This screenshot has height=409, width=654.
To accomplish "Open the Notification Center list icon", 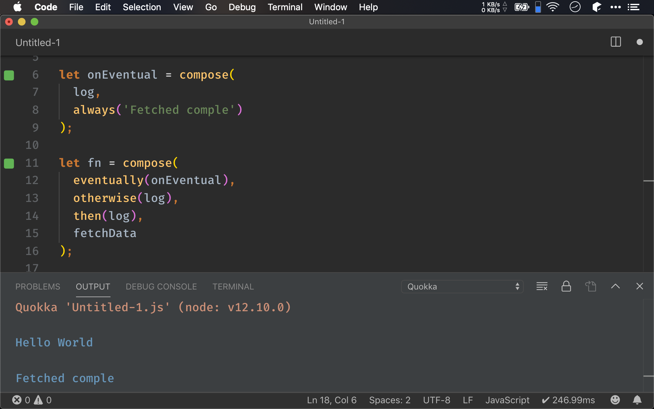I will pos(633,7).
